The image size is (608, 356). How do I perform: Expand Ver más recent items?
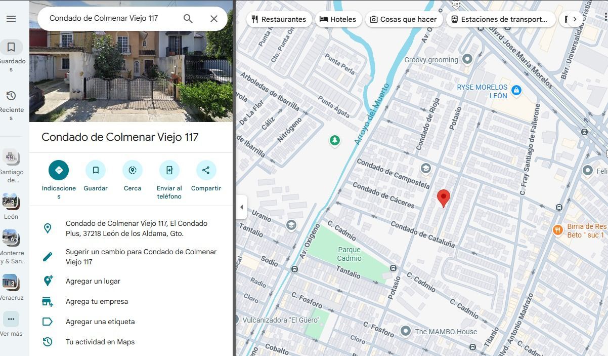pos(11,324)
